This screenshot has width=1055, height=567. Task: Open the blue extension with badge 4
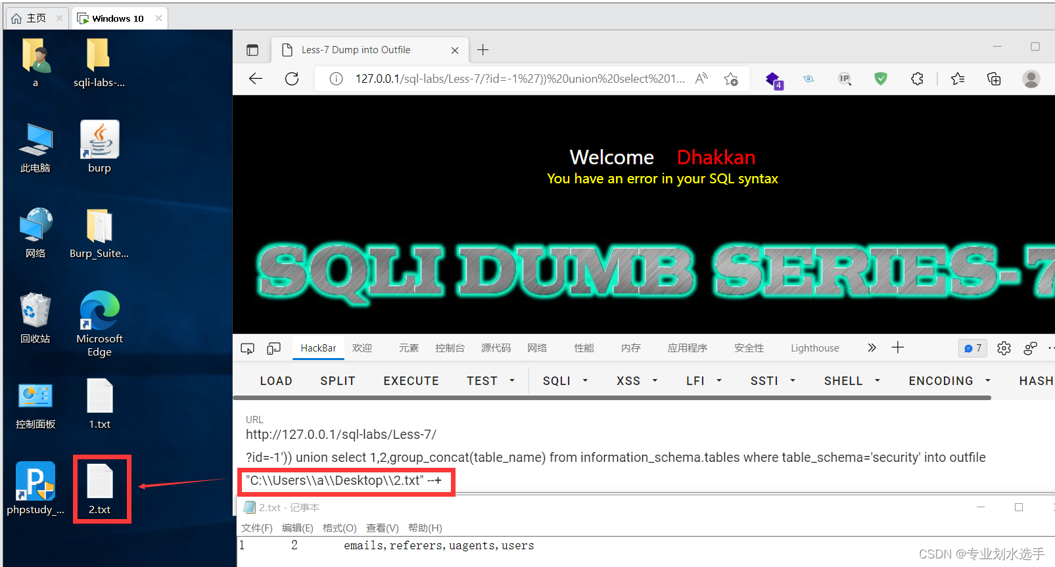coord(774,80)
